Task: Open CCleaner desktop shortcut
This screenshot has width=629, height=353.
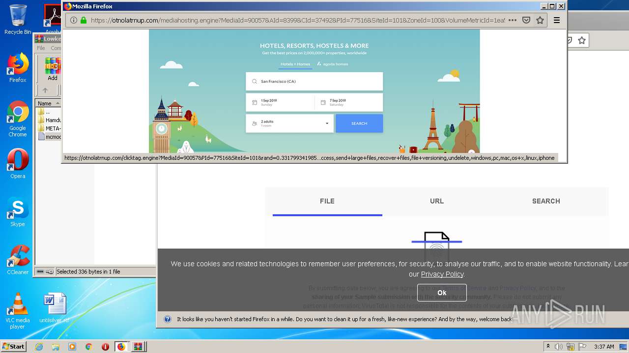Action: tap(18, 260)
